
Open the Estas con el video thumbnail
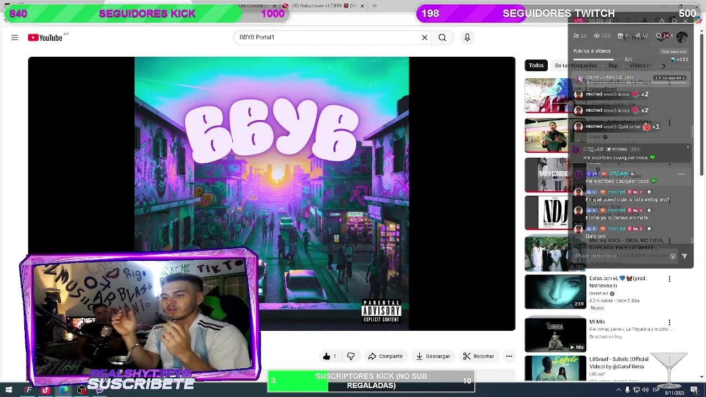tap(555, 292)
